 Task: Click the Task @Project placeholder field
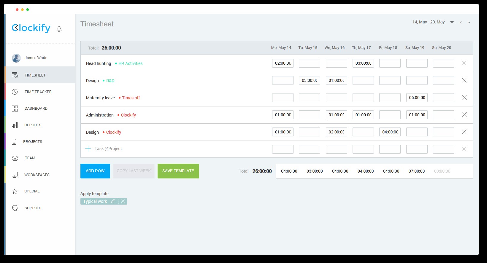click(x=108, y=149)
